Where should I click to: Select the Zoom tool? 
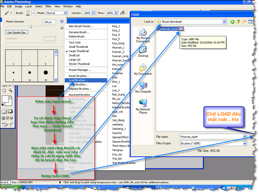10,90
